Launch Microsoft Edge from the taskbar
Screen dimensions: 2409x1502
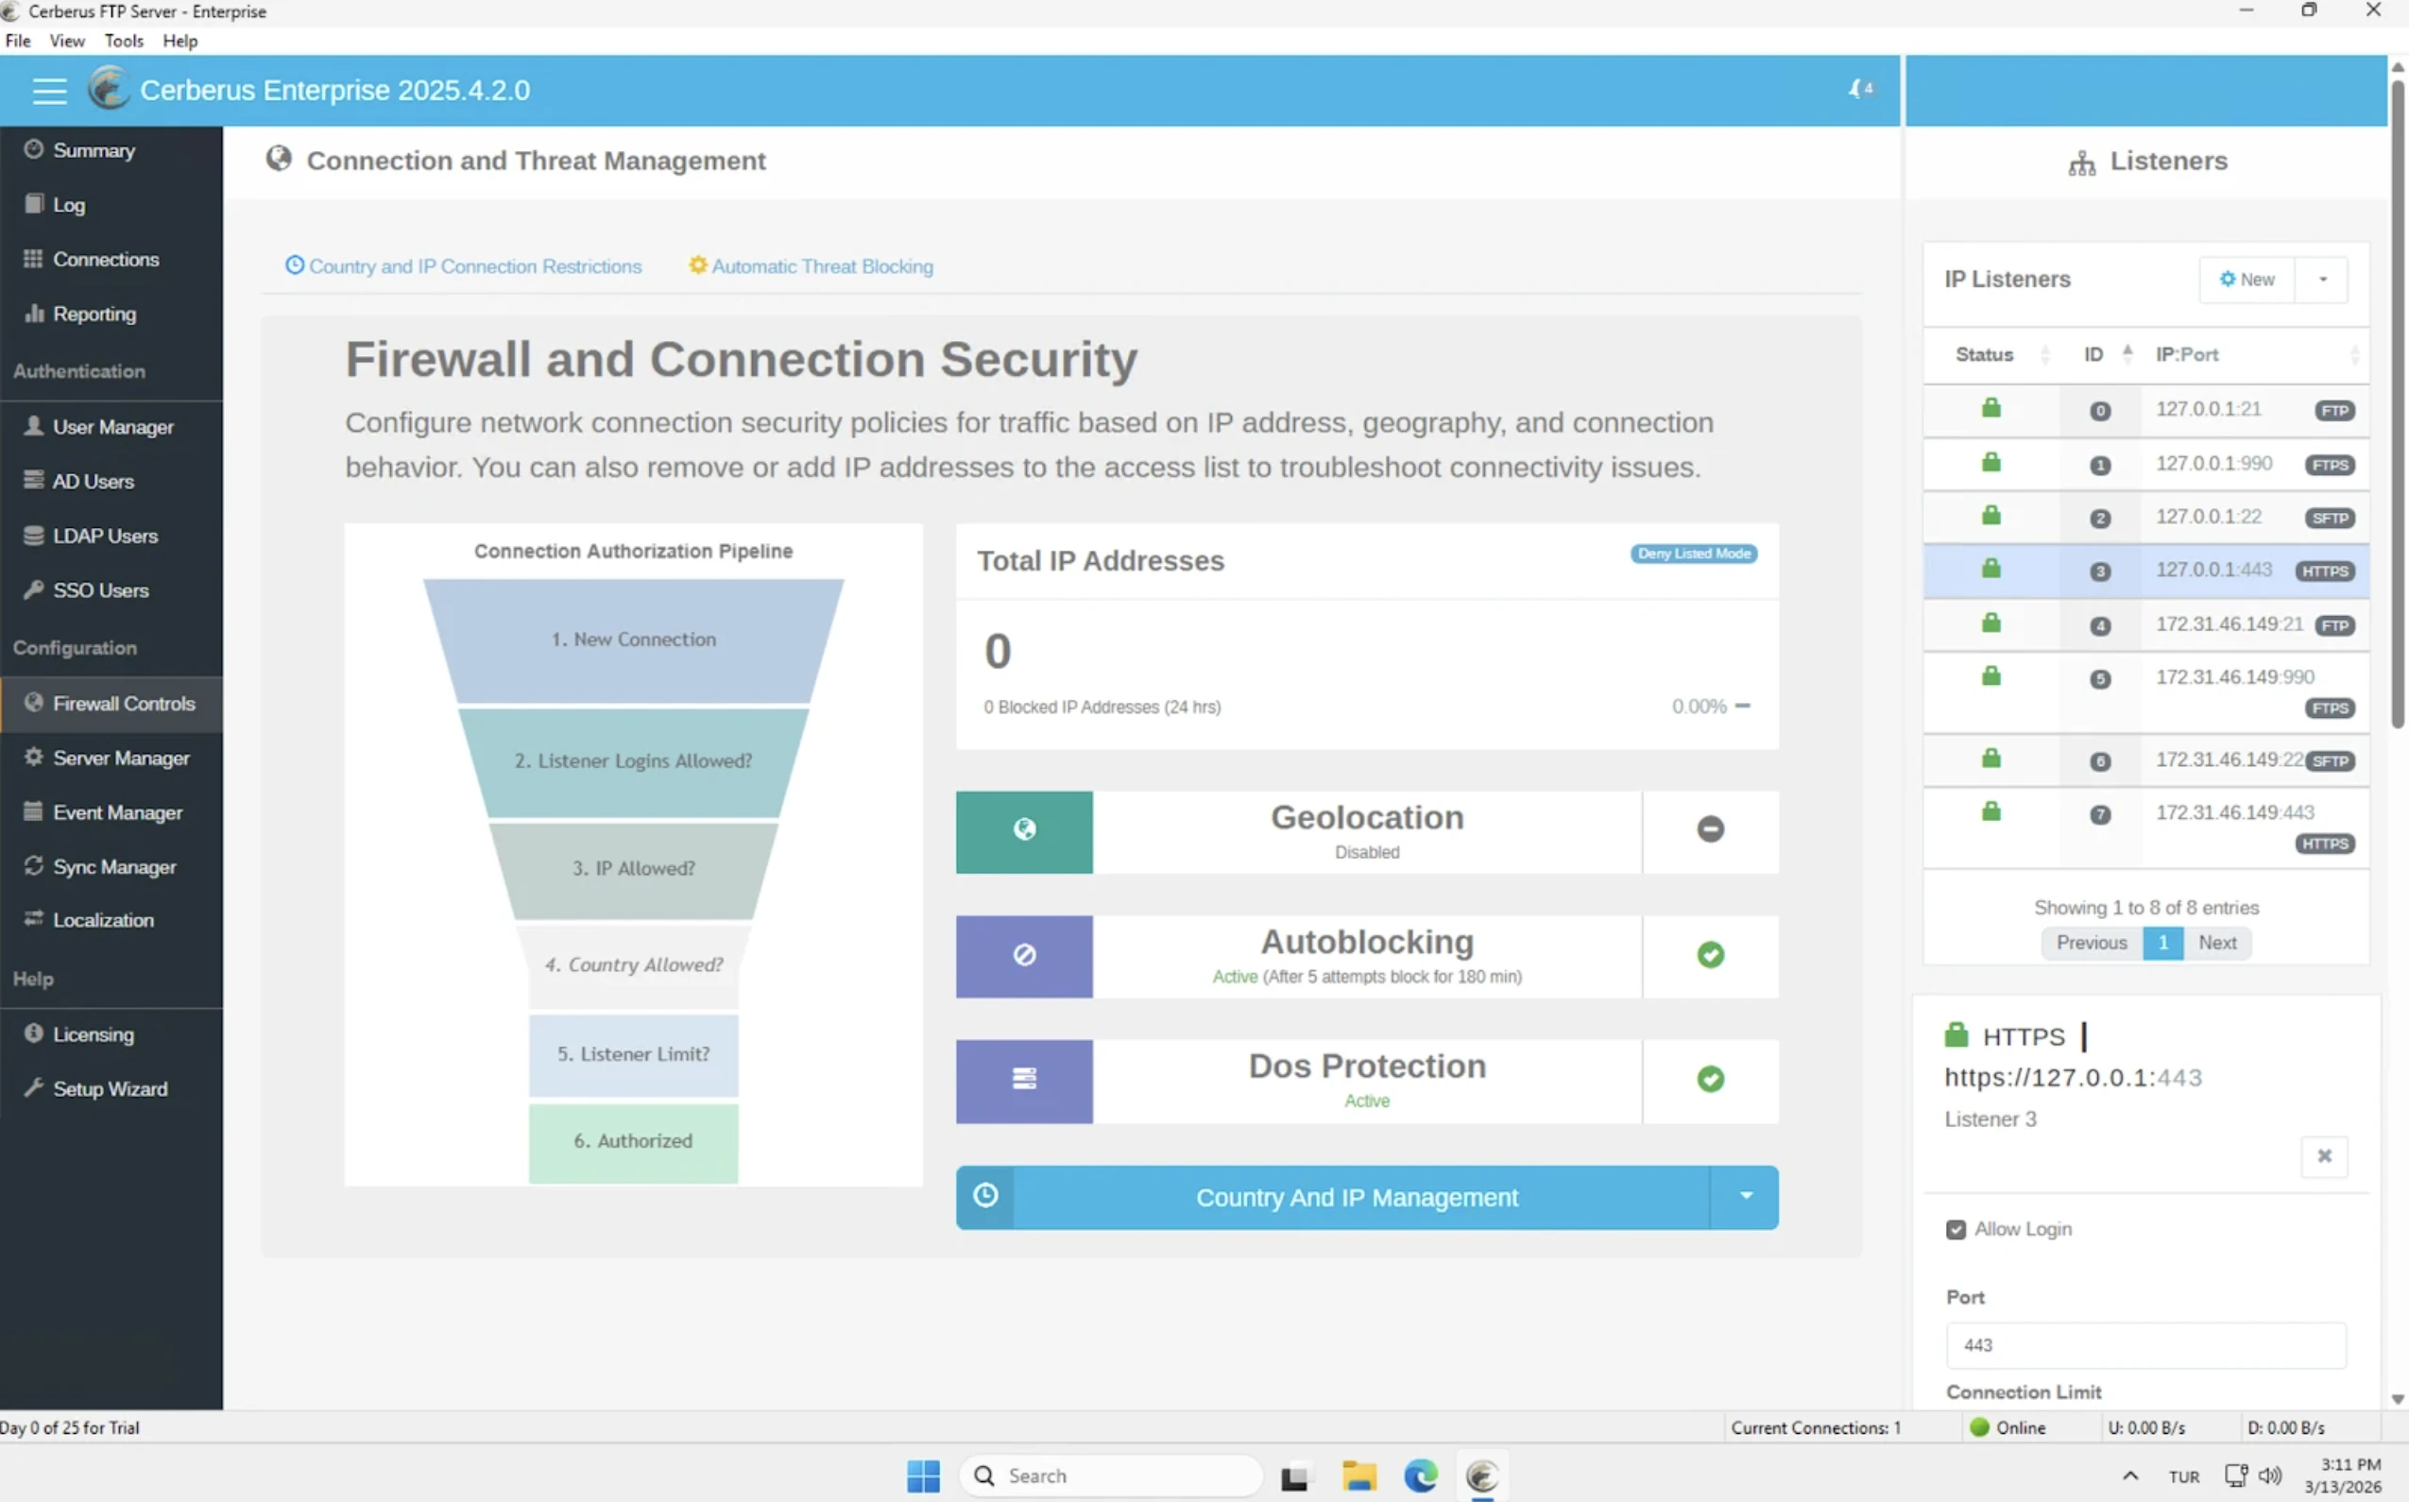(1421, 1476)
